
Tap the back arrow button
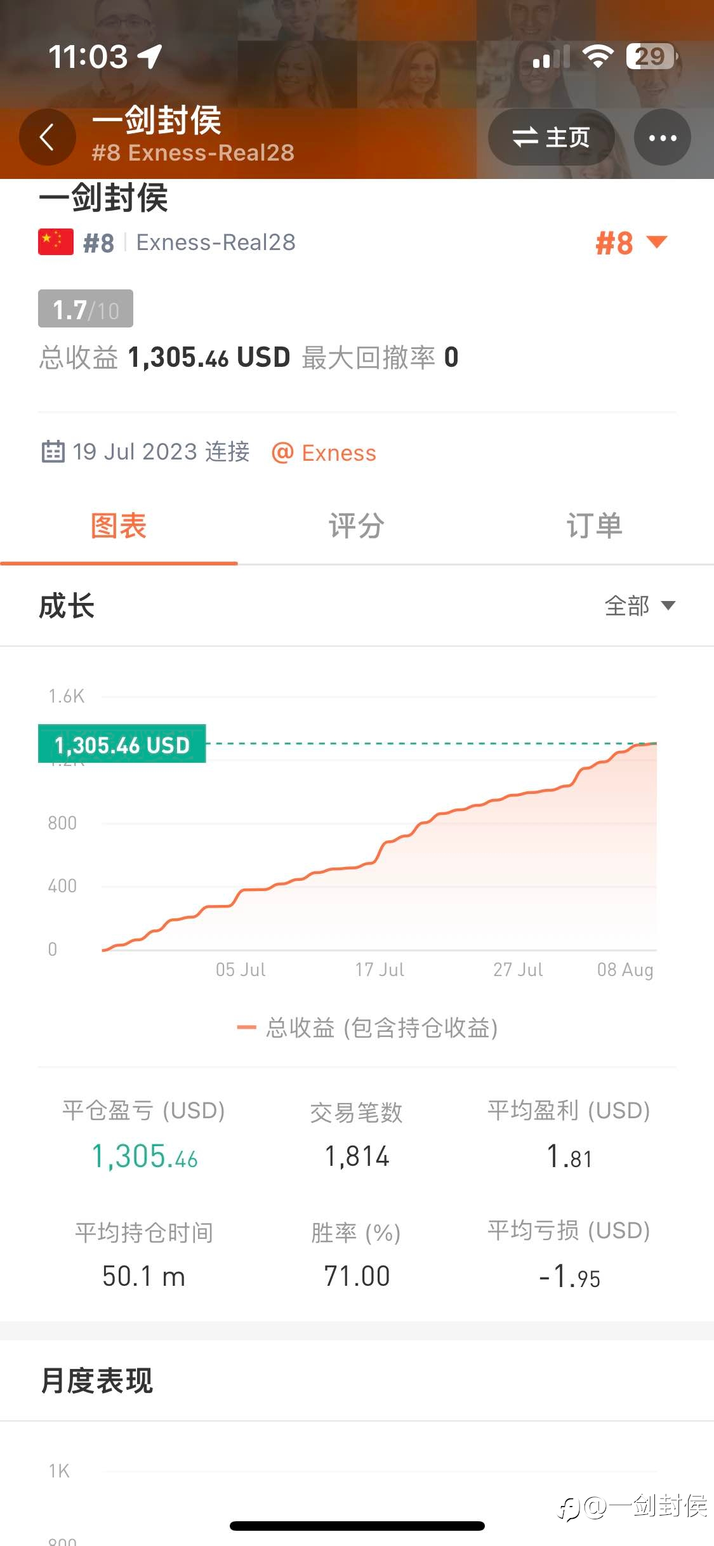tap(47, 137)
